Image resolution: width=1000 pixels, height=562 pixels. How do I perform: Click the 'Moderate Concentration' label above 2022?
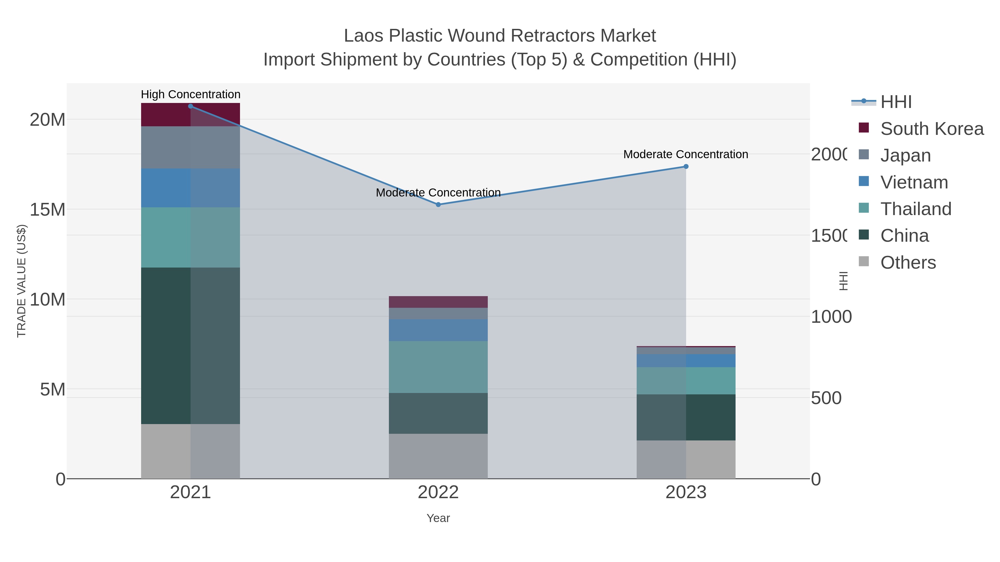438,192
